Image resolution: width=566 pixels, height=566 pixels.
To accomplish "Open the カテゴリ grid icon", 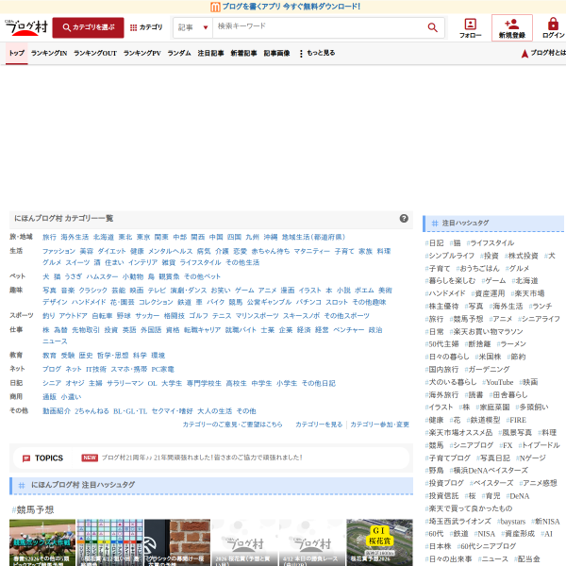I will click(x=146, y=27).
